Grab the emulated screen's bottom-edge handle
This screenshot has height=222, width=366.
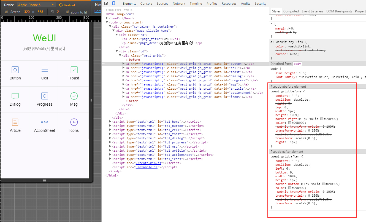coord(45,180)
